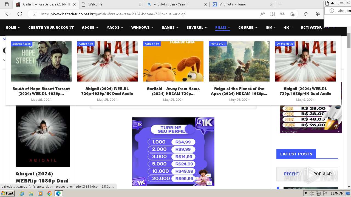Open immersive reader icon

[x=272, y=14]
